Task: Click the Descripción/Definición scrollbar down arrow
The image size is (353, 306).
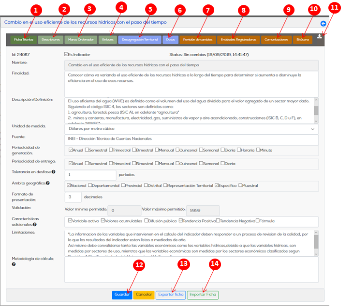Action: [316, 121]
